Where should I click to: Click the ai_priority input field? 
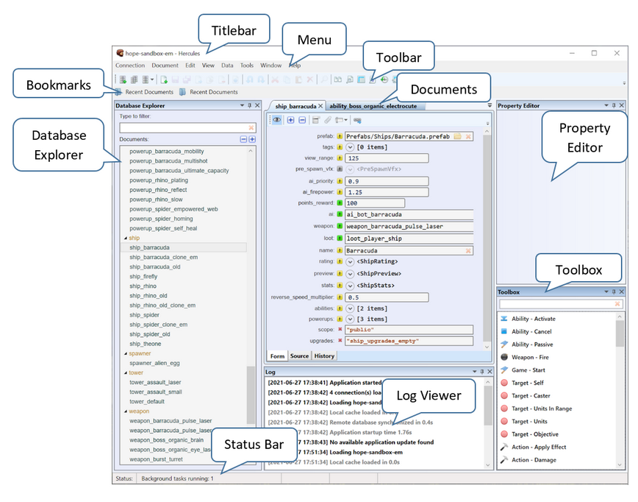pyautogui.click(x=386, y=181)
